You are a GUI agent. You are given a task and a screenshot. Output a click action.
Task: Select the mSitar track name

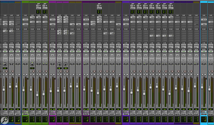[x=152, y=114]
